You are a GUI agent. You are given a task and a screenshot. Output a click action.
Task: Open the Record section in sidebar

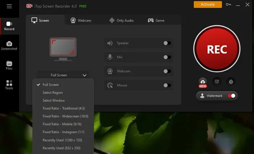(9, 26)
